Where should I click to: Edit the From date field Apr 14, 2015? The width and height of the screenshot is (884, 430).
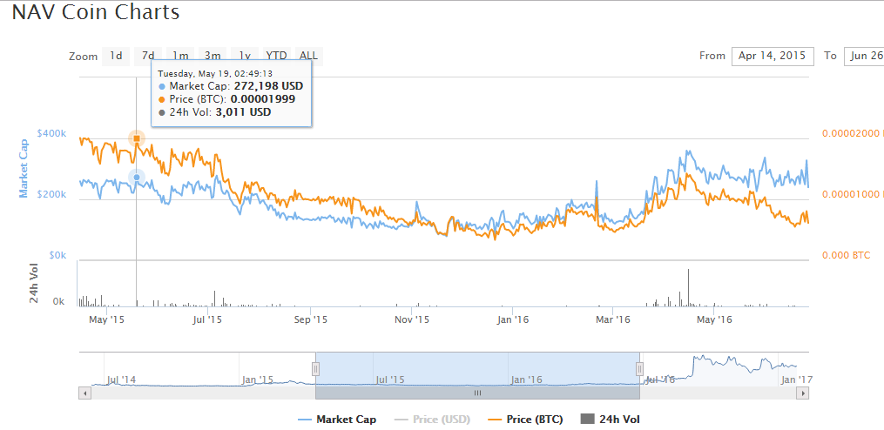[773, 57]
